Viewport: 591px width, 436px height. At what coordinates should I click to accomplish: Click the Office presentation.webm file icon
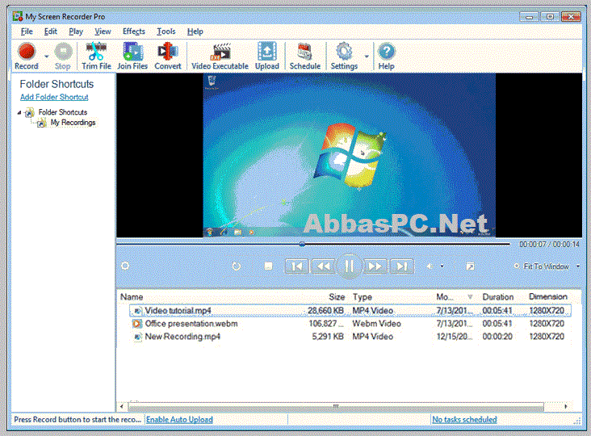click(x=137, y=324)
